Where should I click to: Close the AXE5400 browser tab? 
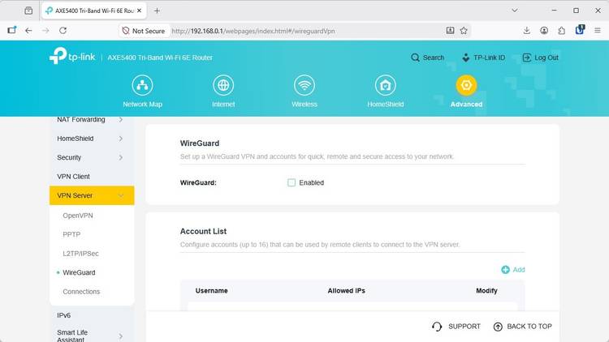[x=139, y=11]
